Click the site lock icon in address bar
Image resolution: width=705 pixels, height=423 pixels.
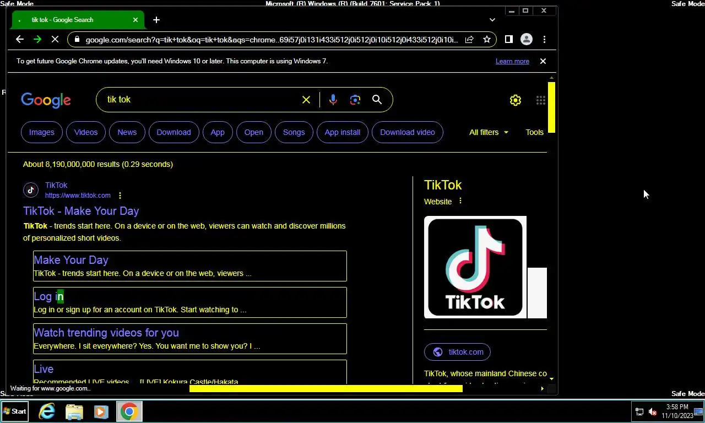point(77,40)
